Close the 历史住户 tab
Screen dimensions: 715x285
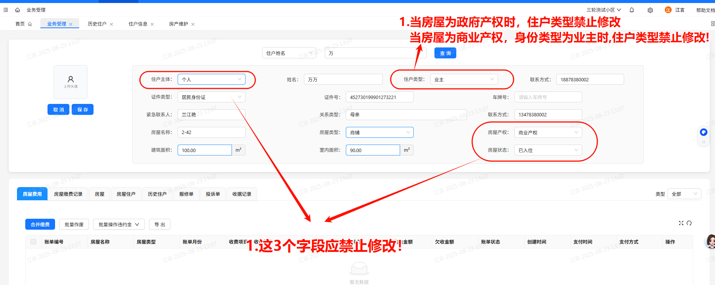click(x=111, y=24)
